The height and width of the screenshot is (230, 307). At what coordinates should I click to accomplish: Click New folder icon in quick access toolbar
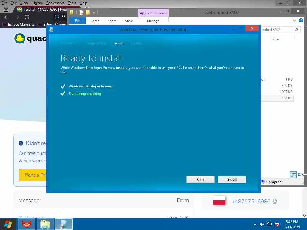coord(88,13)
